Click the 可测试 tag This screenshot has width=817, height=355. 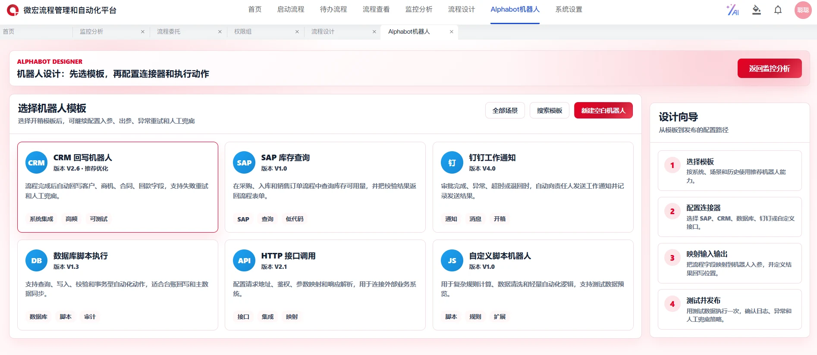[99, 219]
